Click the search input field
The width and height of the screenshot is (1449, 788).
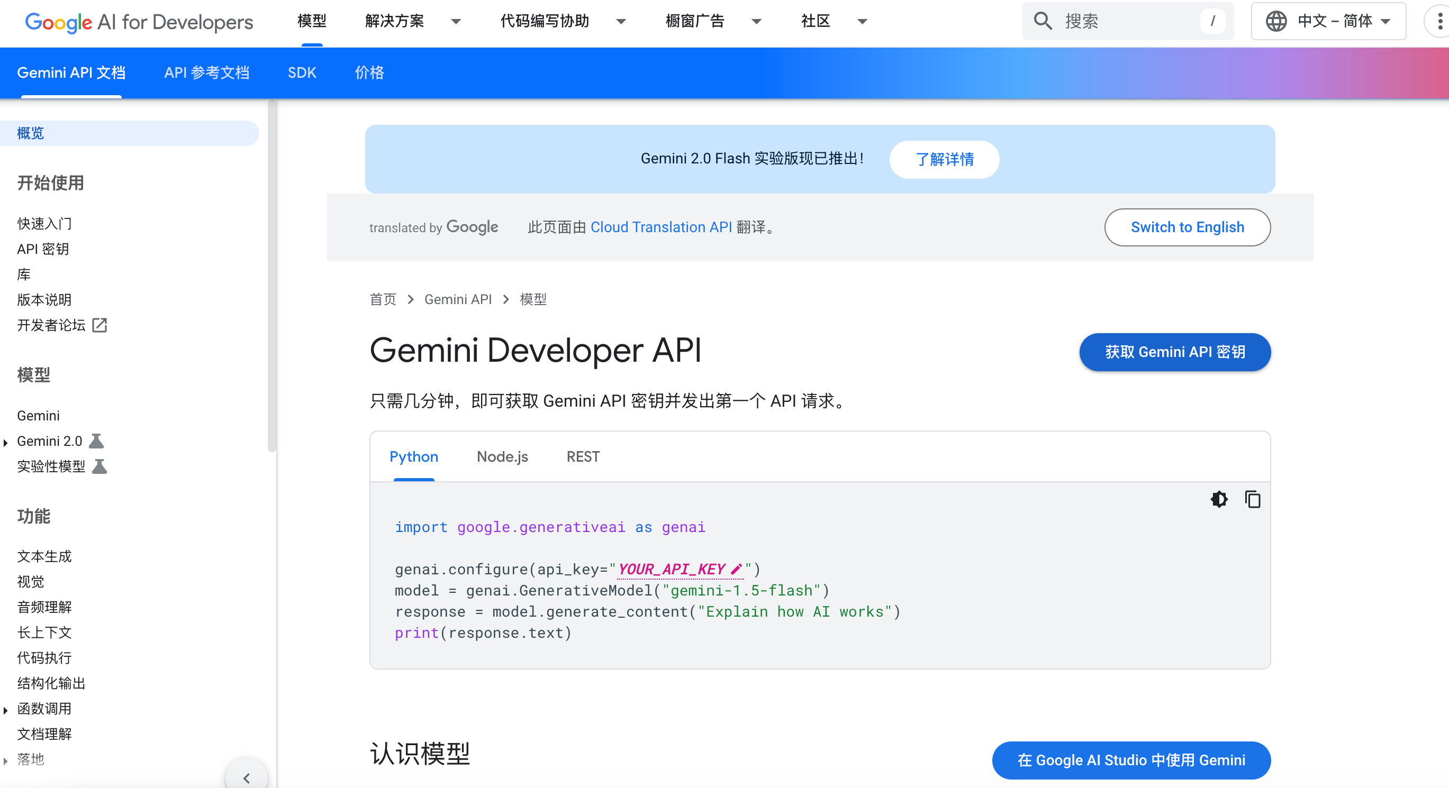point(1126,21)
